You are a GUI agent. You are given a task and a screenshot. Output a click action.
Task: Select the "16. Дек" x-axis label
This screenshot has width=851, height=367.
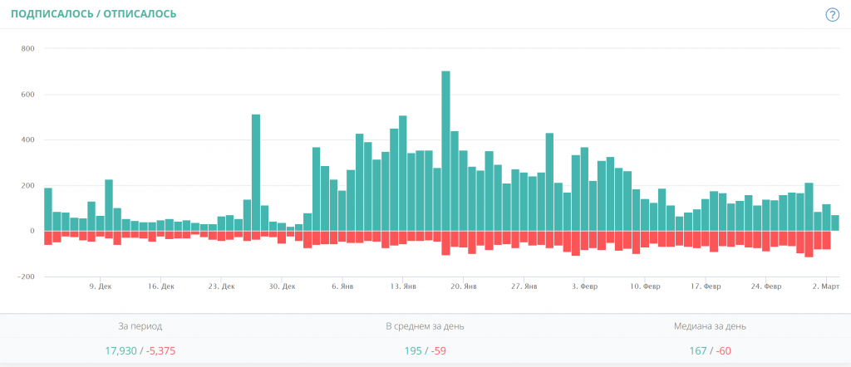(x=160, y=286)
